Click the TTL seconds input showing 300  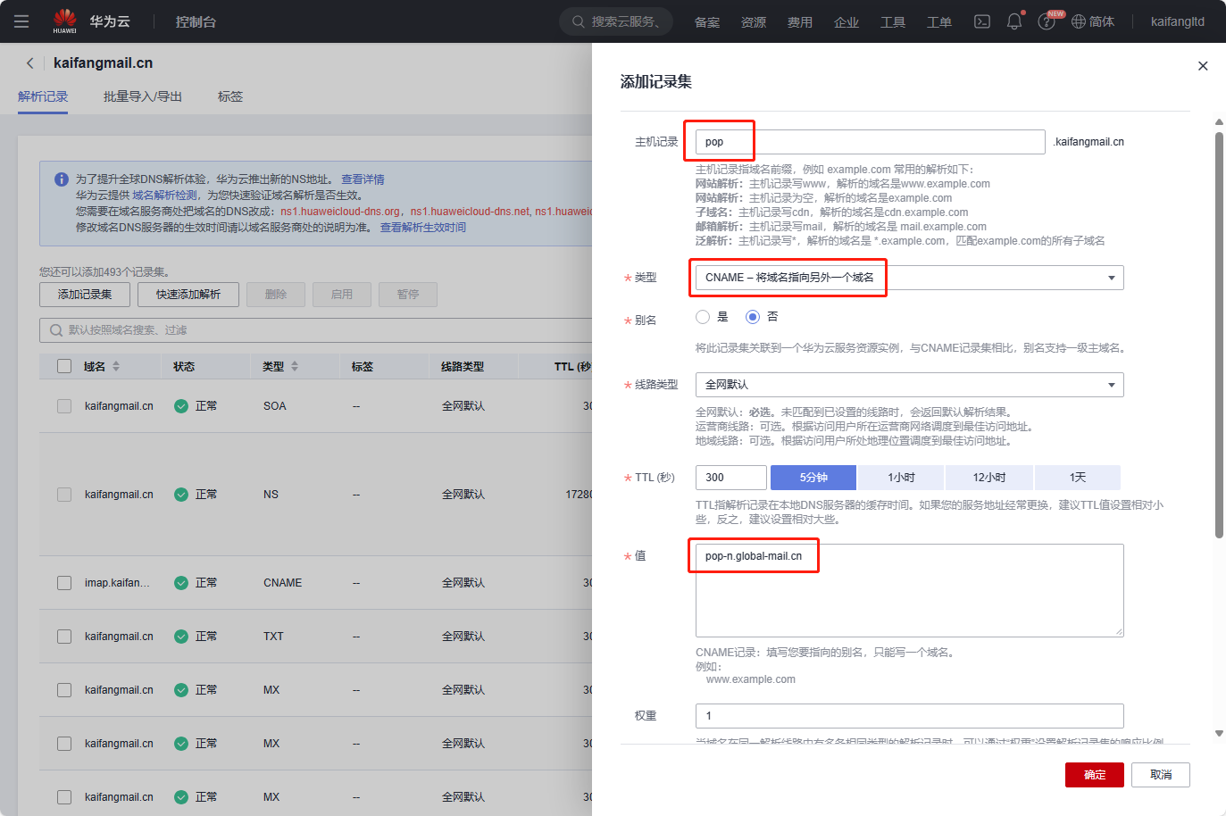[731, 478]
